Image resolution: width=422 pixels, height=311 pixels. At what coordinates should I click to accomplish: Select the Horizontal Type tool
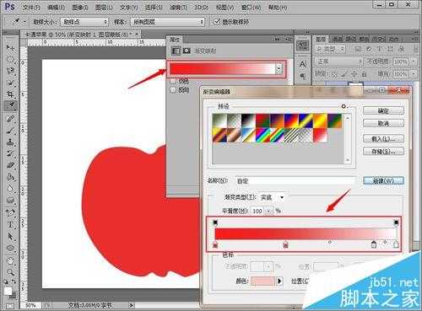click(10, 224)
